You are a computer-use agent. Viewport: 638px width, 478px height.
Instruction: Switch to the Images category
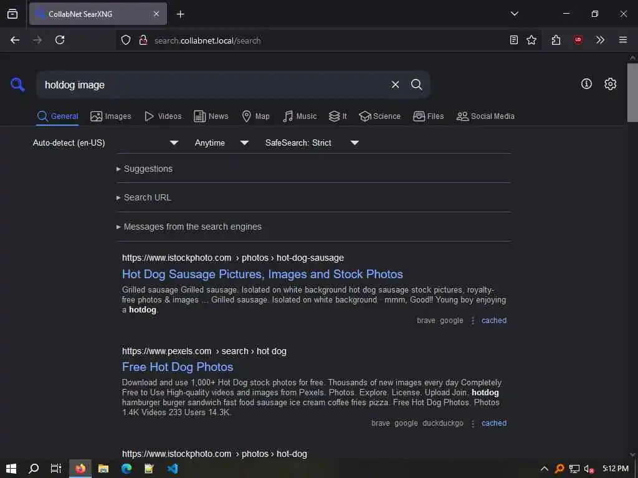tap(111, 116)
